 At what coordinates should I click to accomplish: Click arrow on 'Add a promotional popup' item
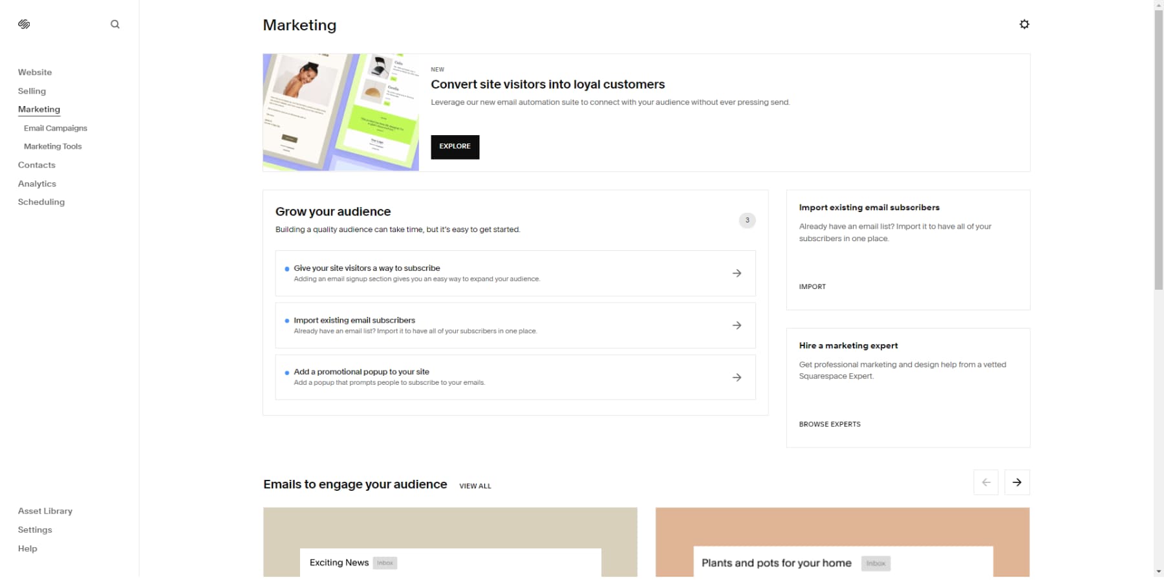click(737, 377)
